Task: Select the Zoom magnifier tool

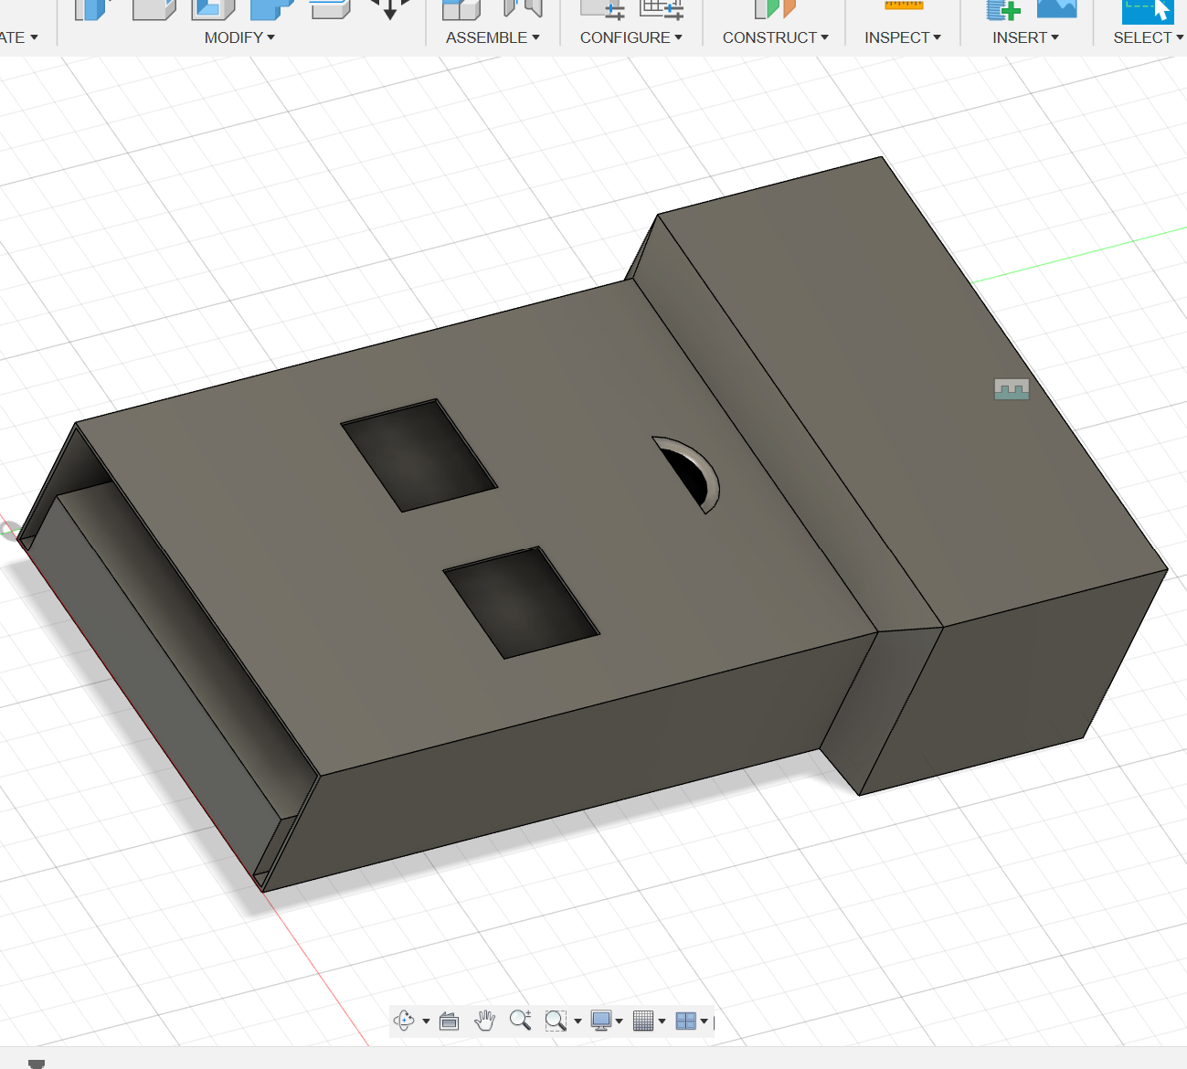Action: [520, 1020]
